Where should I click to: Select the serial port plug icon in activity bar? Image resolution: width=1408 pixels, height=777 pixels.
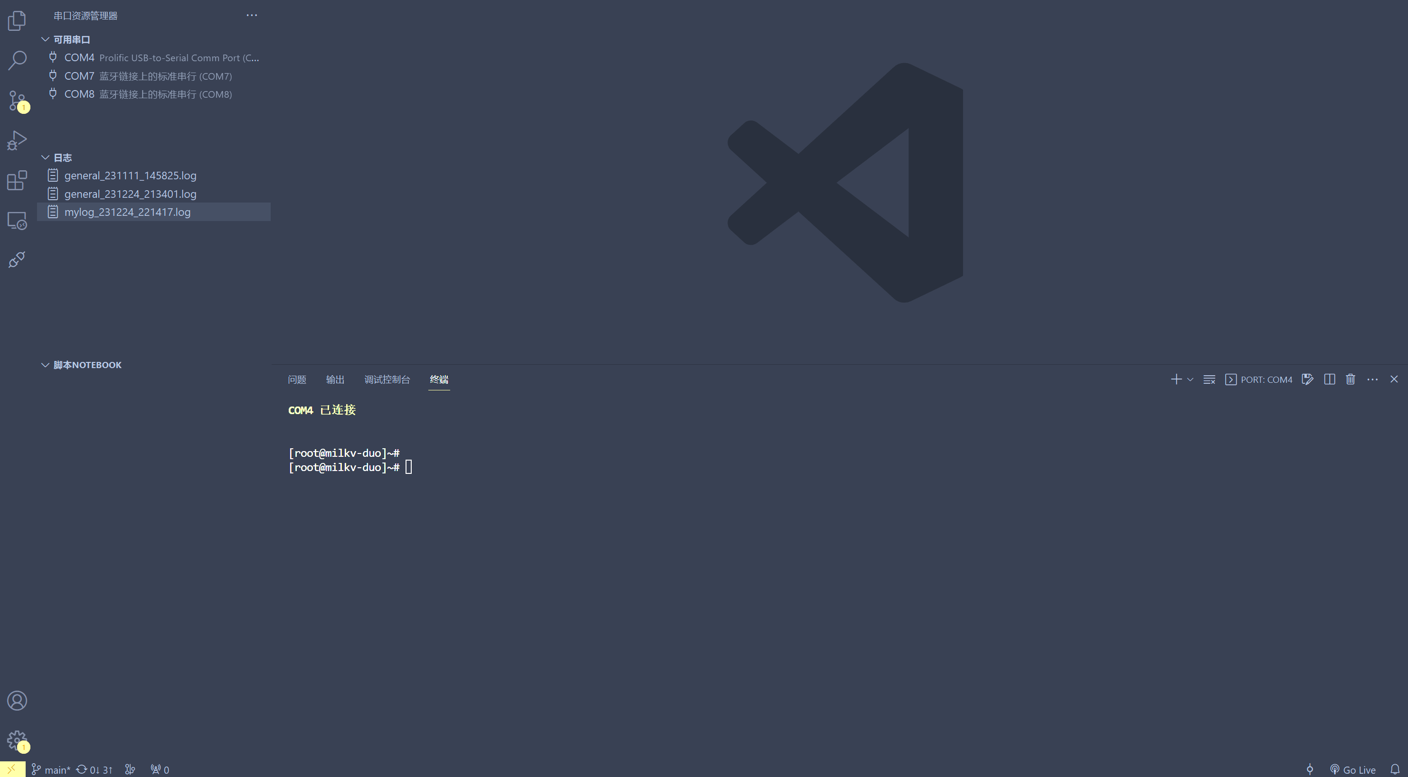click(17, 260)
